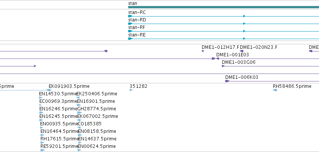Select the EC00969.3prime label
Image resolution: width=319 pixels, height=152 pixels.
pos(58,101)
